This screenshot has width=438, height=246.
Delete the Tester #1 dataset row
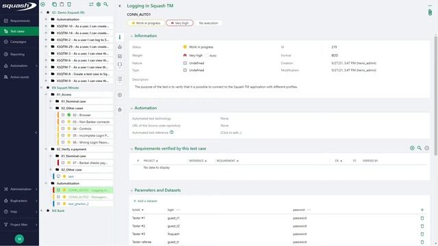tap(422, 218)
